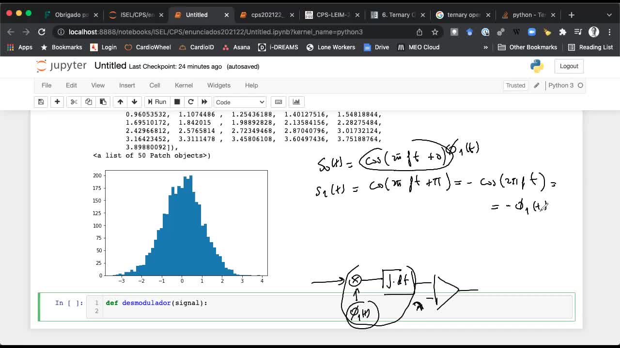
Task: Switch to the cps202122 browser tab
Action: pyautogui.click(x=267, y=15)
